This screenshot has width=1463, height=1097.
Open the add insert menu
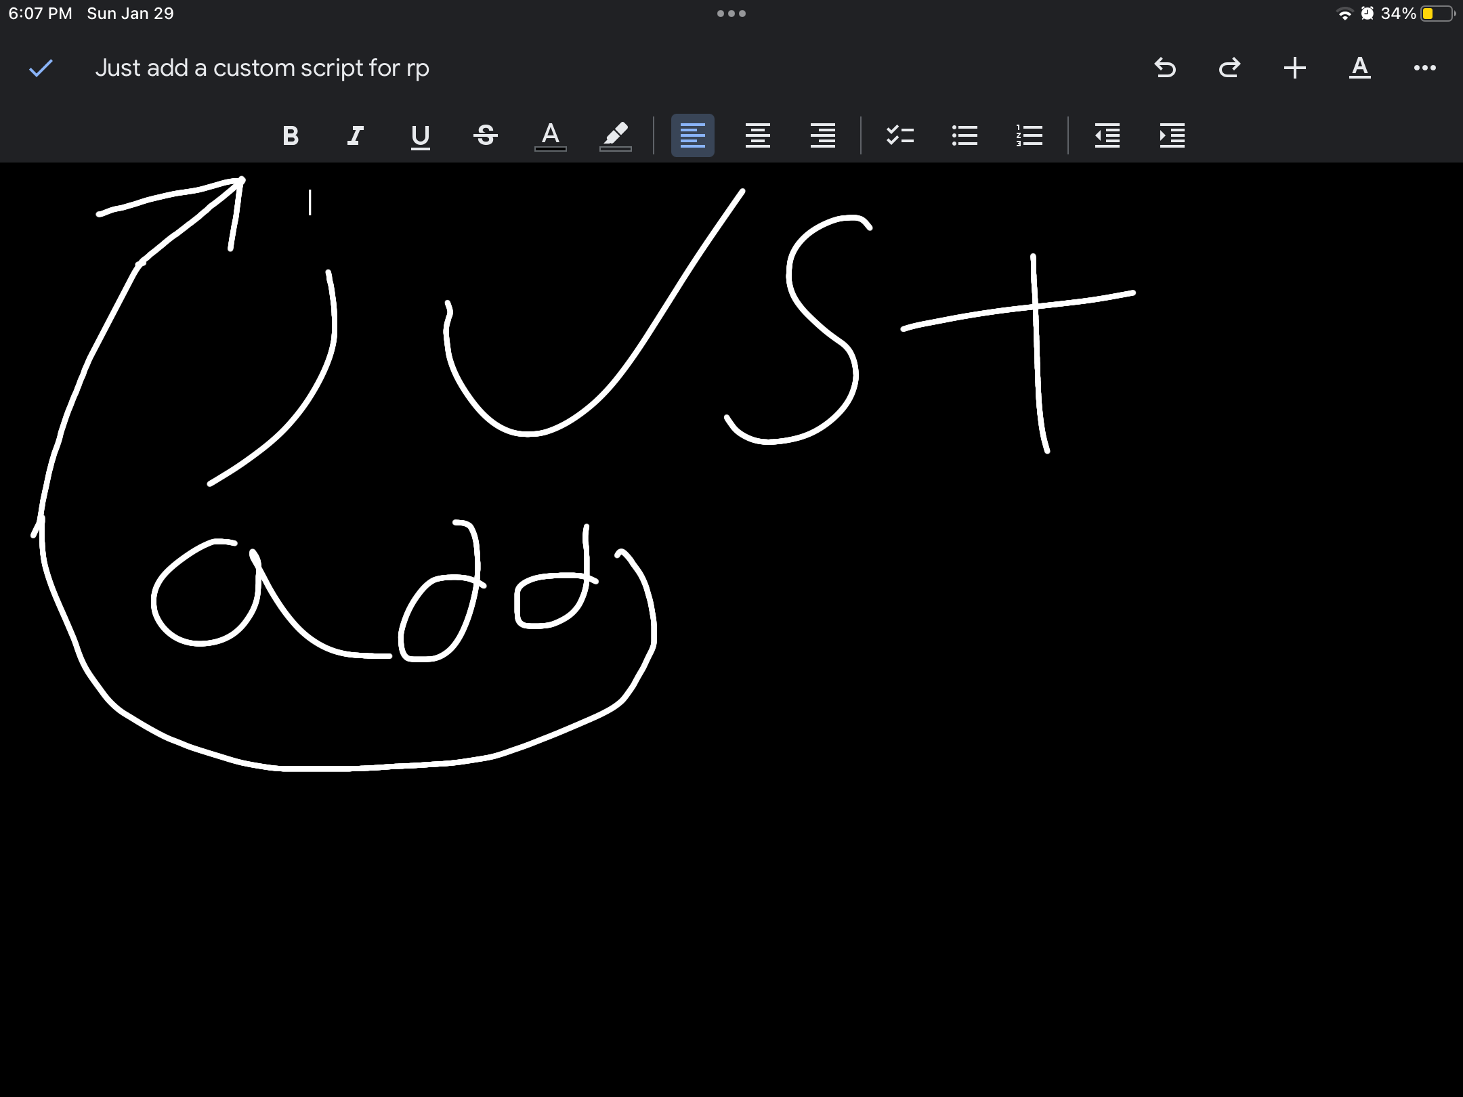[1294, 68]
